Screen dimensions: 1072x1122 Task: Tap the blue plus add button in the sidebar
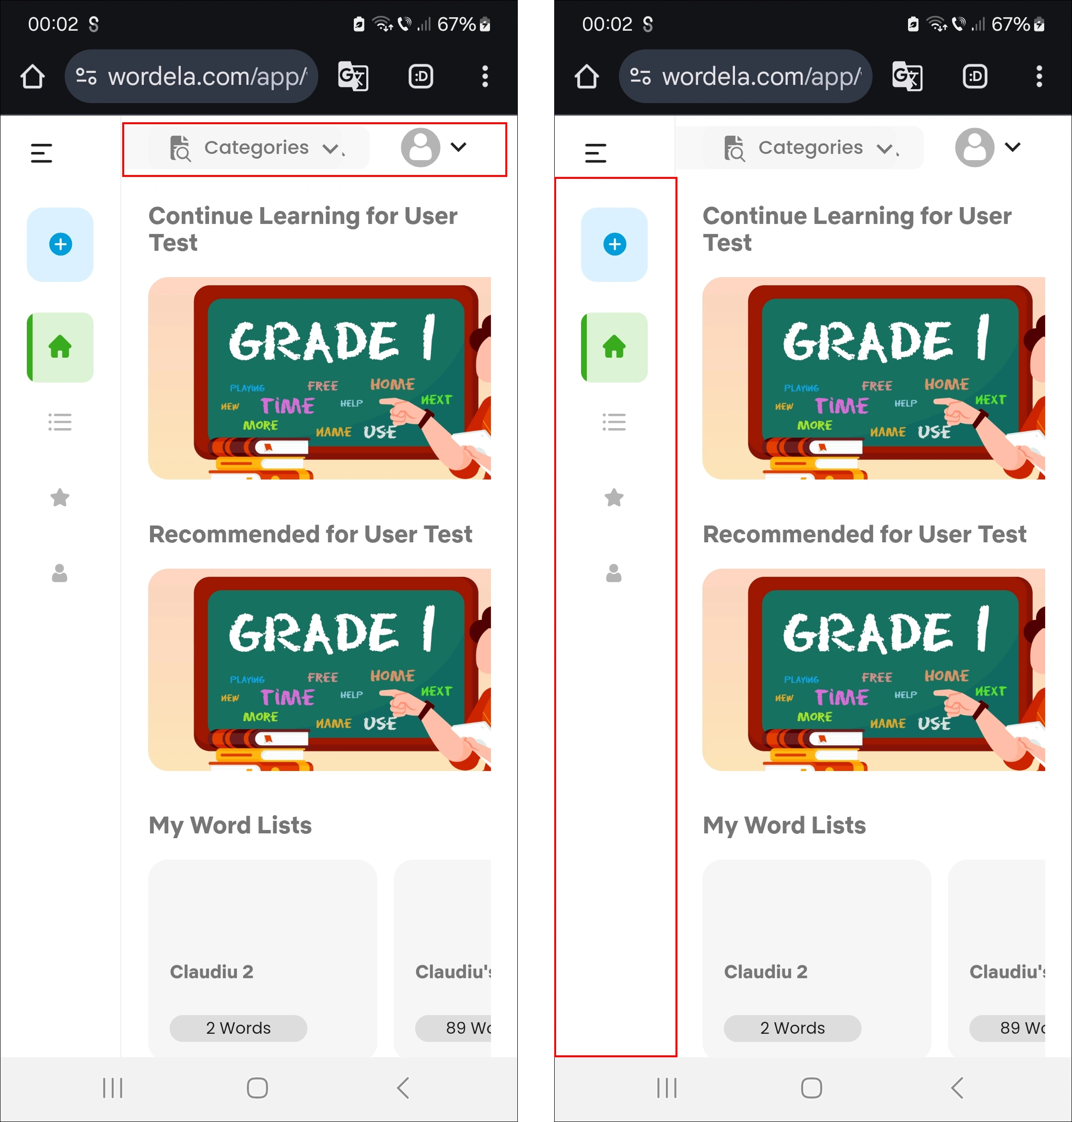point(60,244)
